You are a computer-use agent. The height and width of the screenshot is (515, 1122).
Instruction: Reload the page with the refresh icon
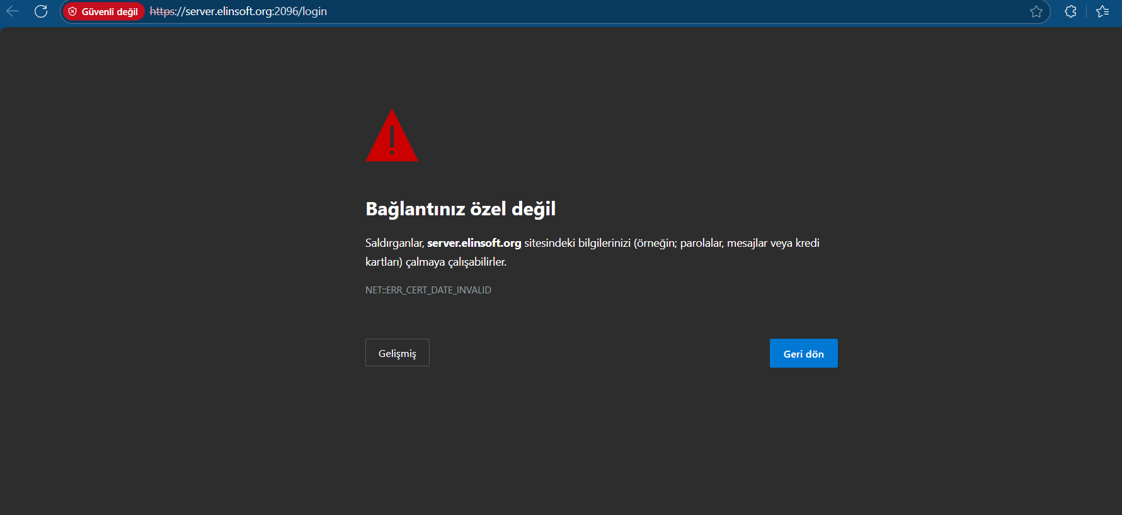pyautogui.click(x=41, y=11)
